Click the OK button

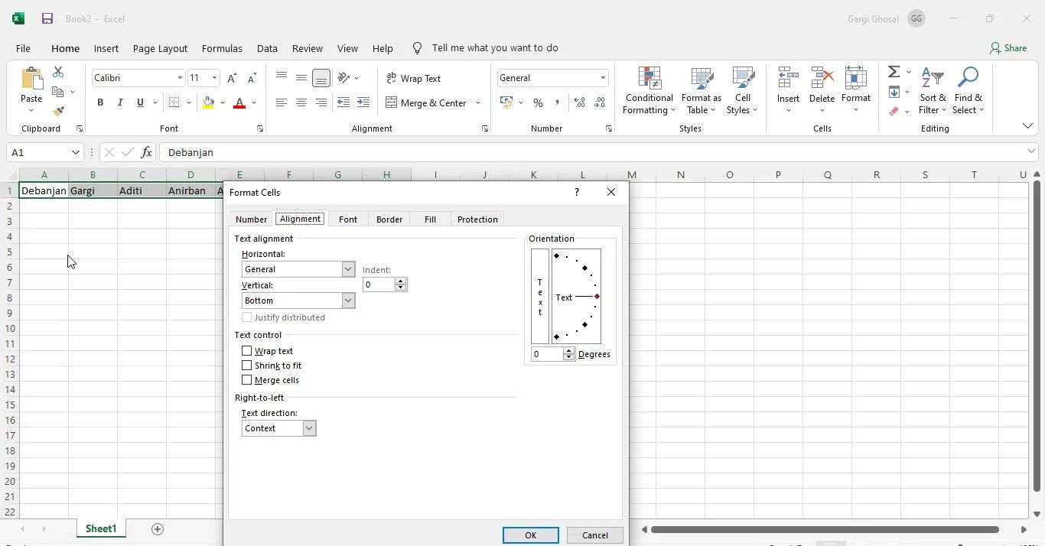click(531, 535)
